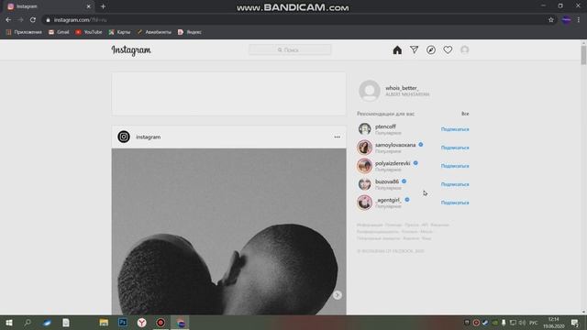View all recommendations link
587x330 pixels.
pyautogui.click(x=465, y=114)
